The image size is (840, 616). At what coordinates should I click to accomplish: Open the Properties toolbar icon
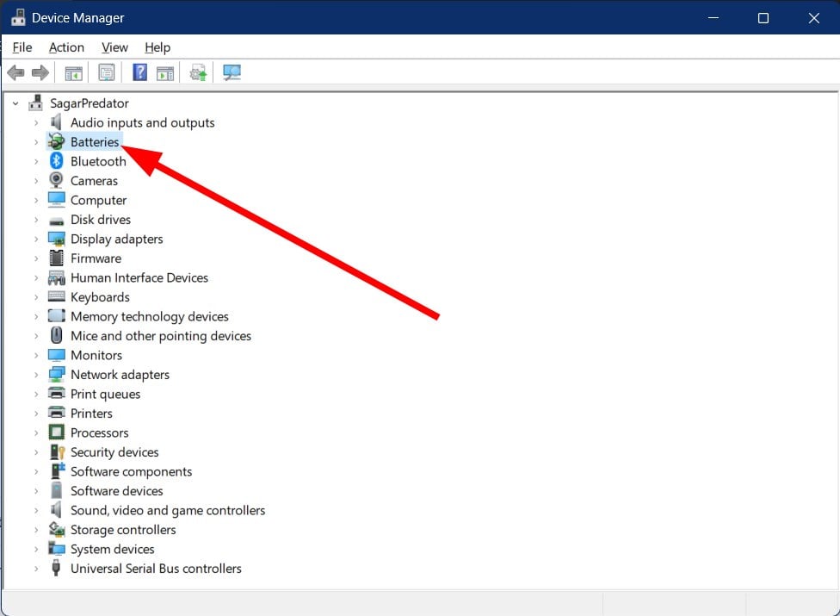click(107, 72)
